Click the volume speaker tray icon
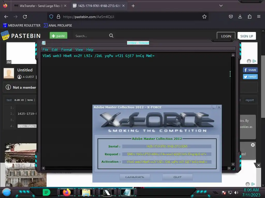Screen dimensions: 265x198 pyautogui.click(x=236, y=192)
